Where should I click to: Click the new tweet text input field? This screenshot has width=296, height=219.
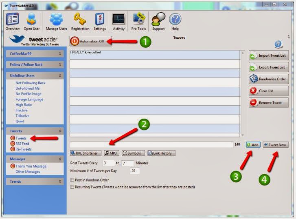[x=151, y=145]
